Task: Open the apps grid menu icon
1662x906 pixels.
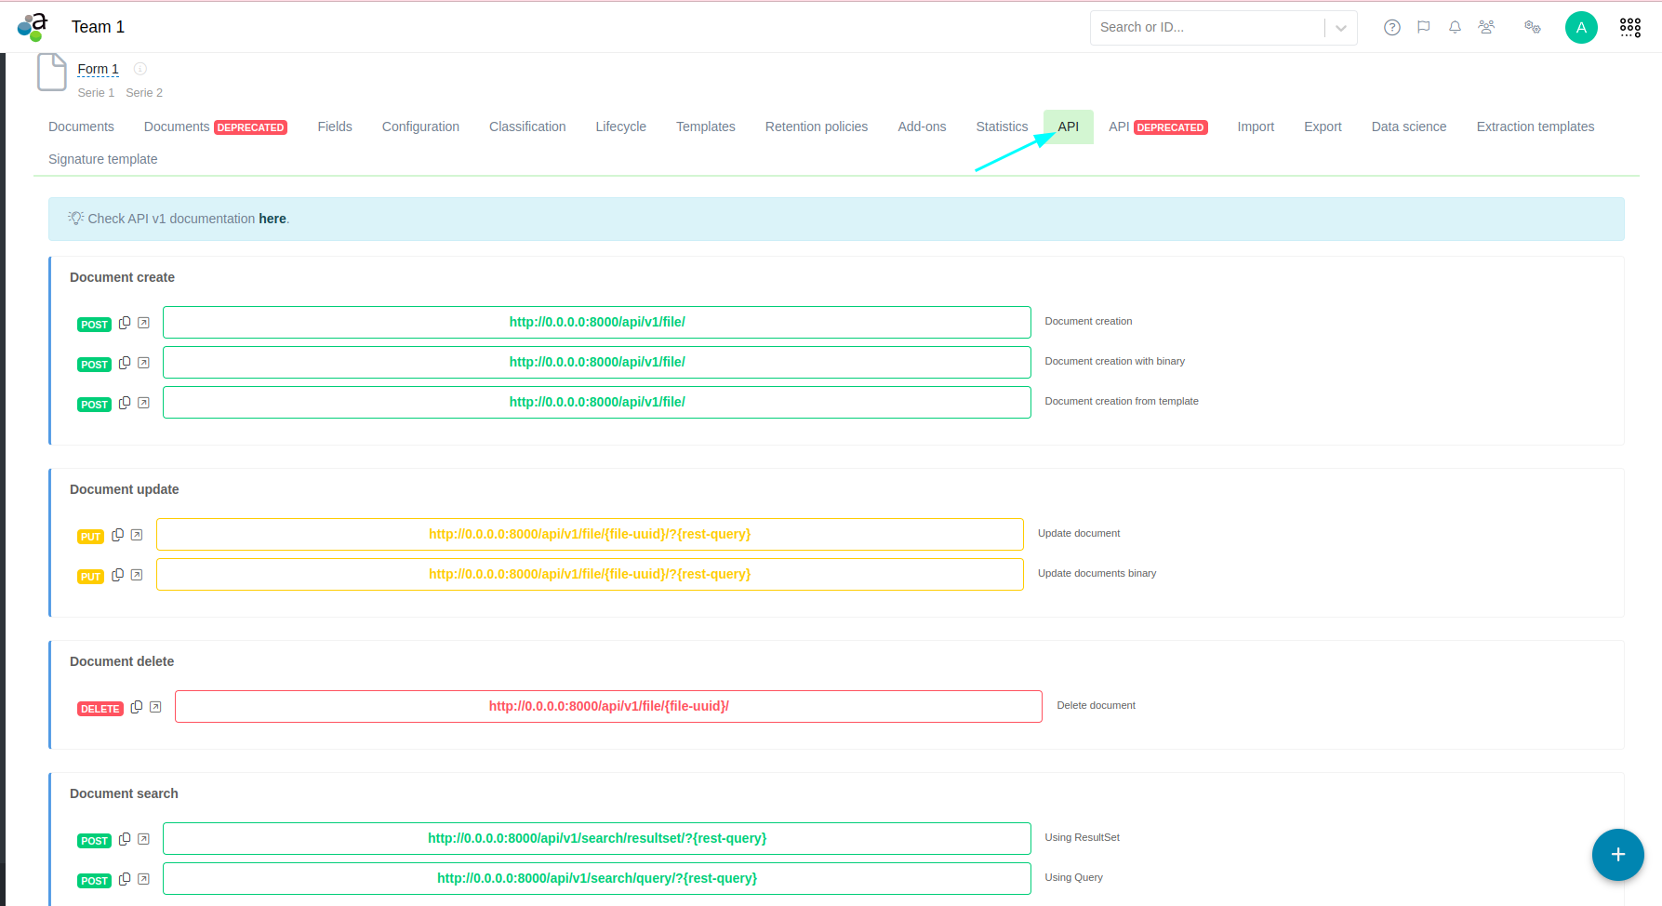Action: click(x=1629, y=28)
